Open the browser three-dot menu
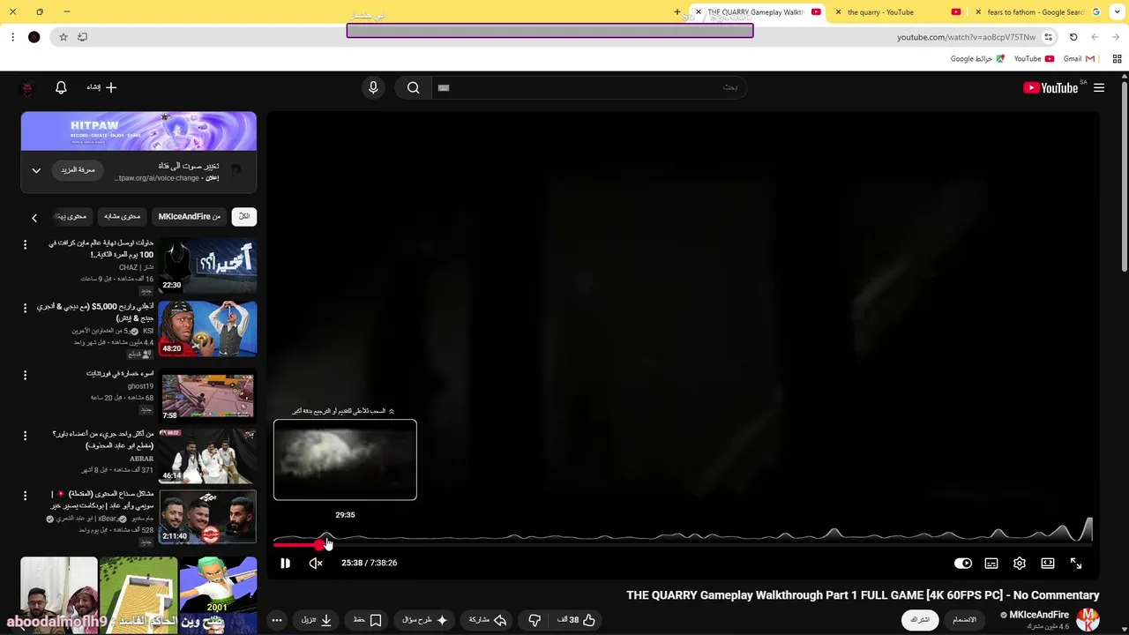 [12, 37]
